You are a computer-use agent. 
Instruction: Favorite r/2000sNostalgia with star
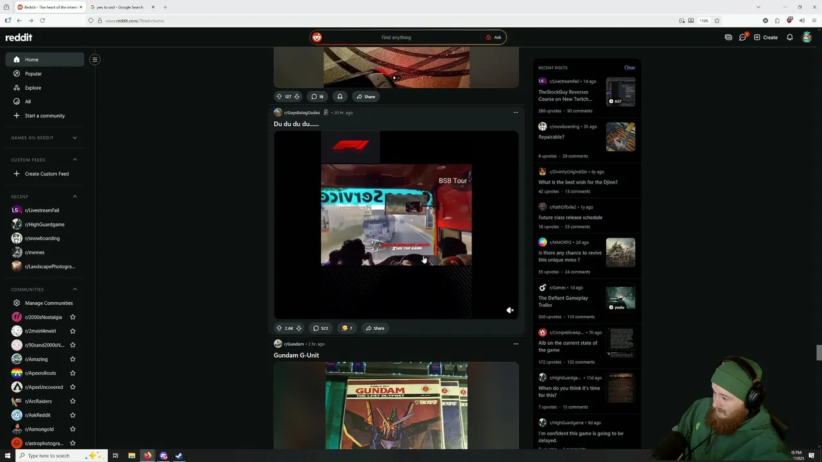click(73, 317)
